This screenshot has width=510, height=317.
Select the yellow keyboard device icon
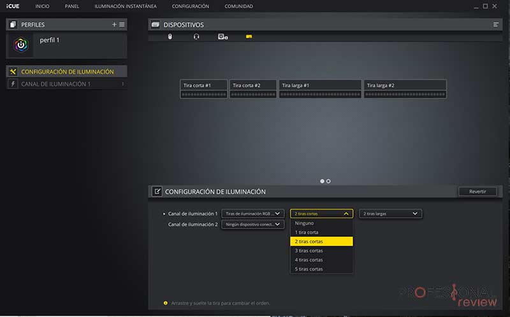[x=249, y=37]
